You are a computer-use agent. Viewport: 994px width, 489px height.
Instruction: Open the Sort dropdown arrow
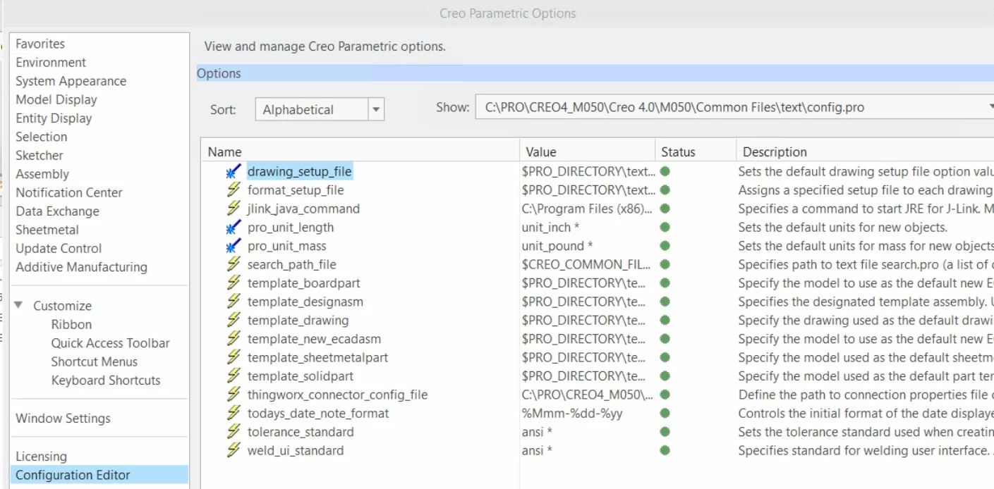tap(376, 109)
